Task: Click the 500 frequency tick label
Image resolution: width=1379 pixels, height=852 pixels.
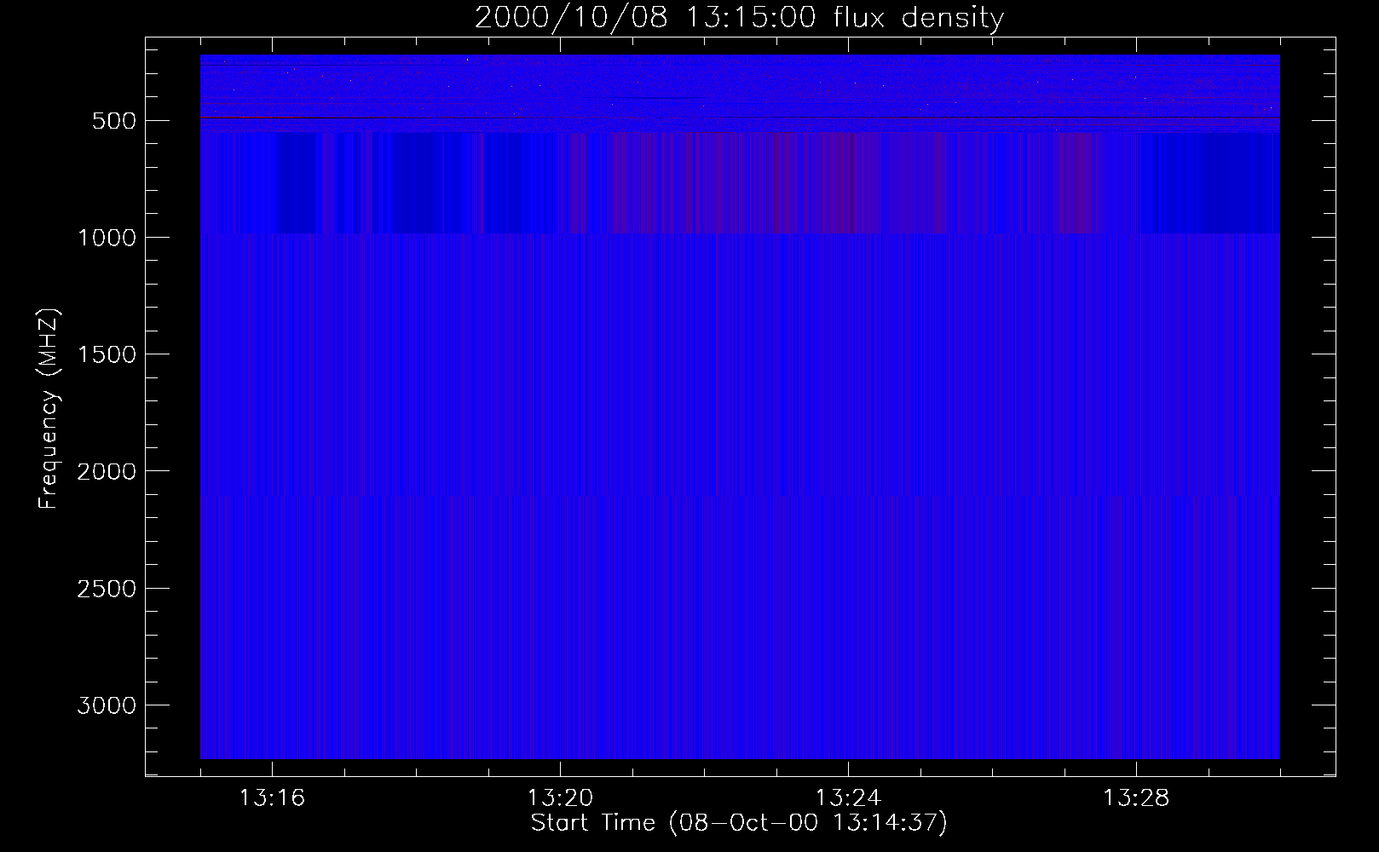Action: pos(114,121)
